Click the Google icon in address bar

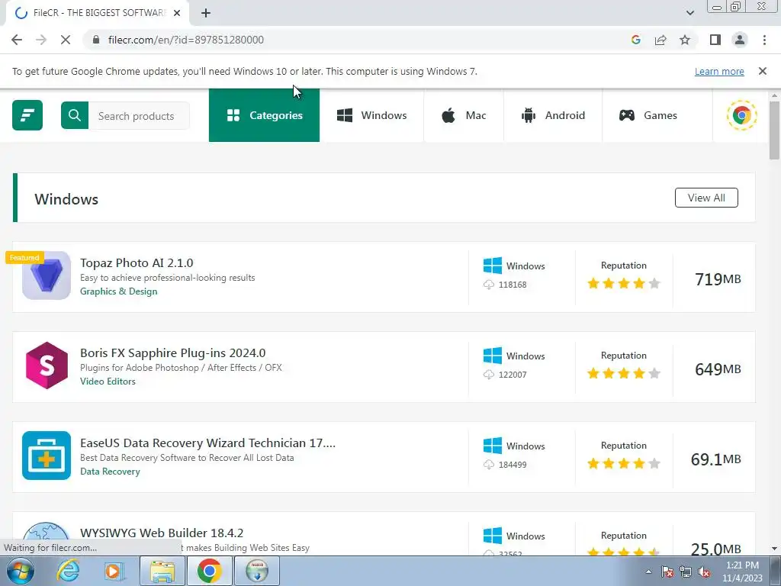point(635,40)
